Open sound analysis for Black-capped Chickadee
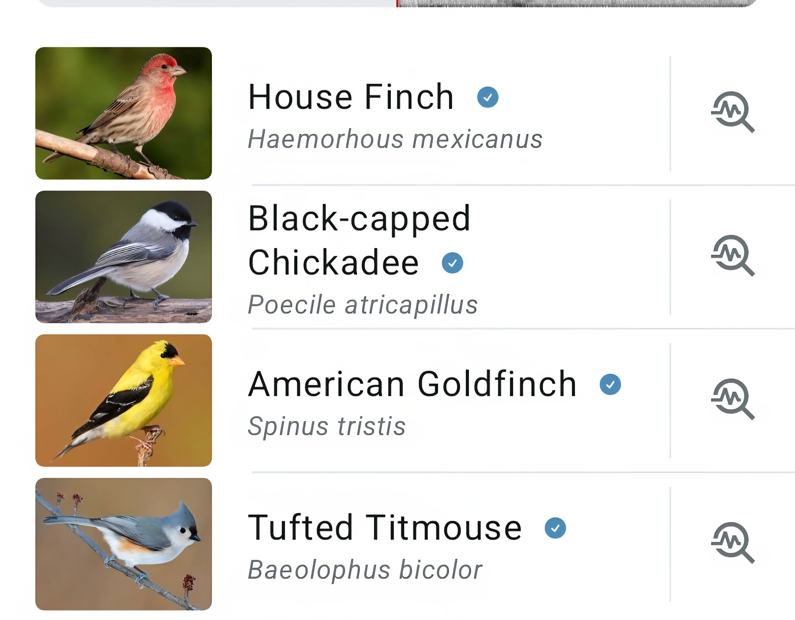795x620 pixels. [x=732, y=255]
